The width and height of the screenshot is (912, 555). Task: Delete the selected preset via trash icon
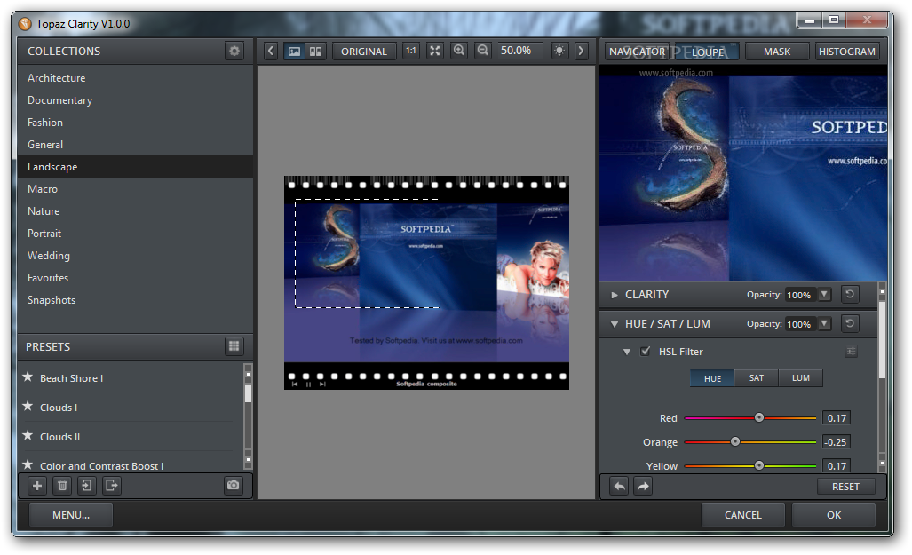[62, 485]
